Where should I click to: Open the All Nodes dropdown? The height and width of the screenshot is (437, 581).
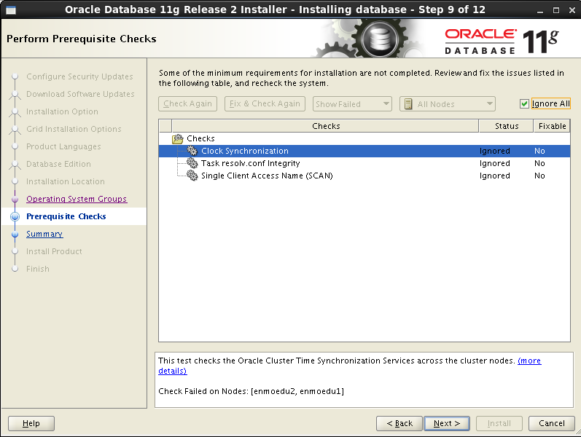(x=448, y=104)
